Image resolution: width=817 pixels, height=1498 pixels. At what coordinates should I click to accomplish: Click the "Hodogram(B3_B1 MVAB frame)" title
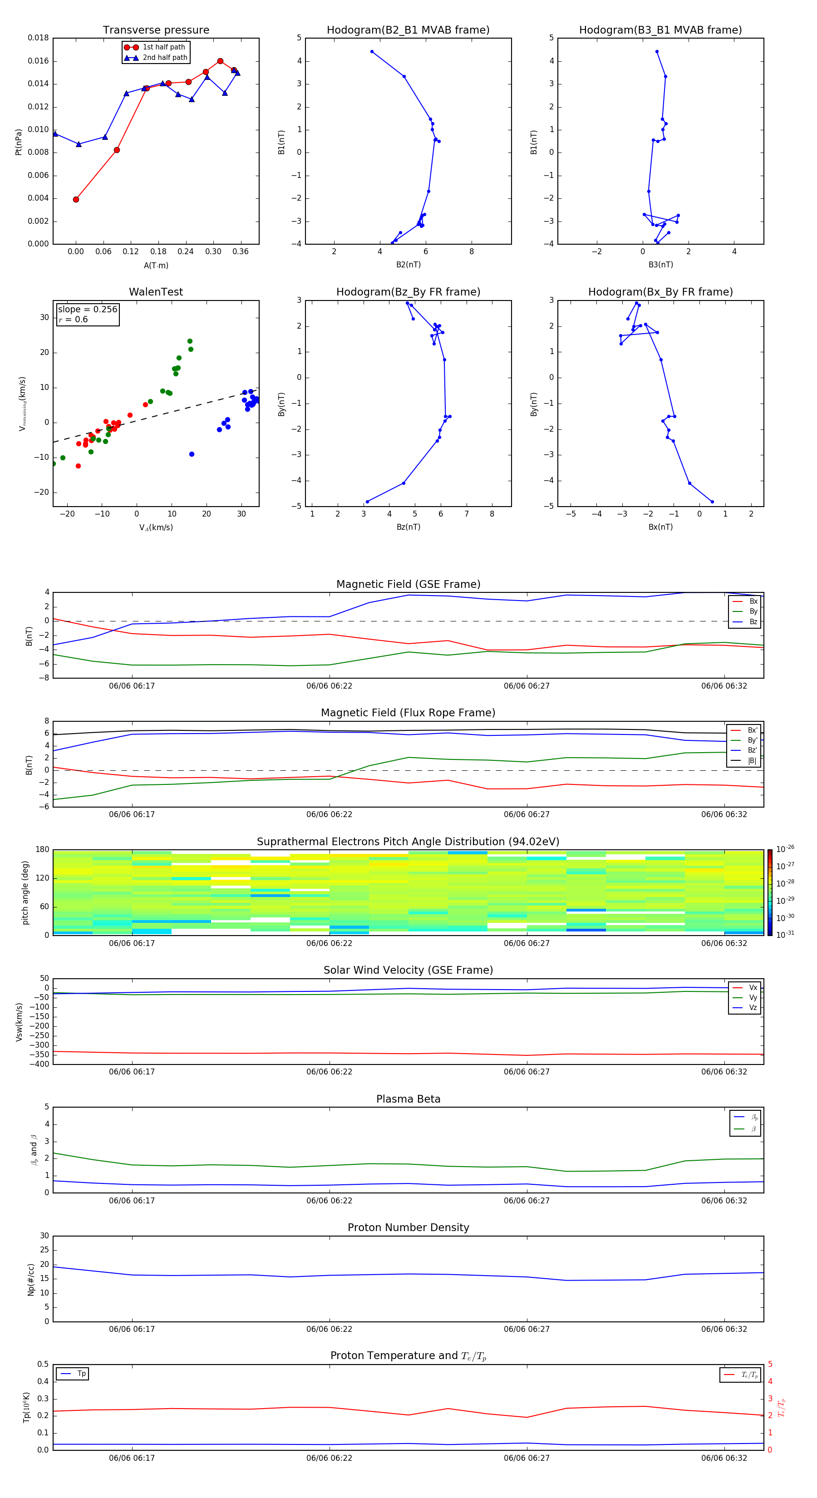(660, 30)
